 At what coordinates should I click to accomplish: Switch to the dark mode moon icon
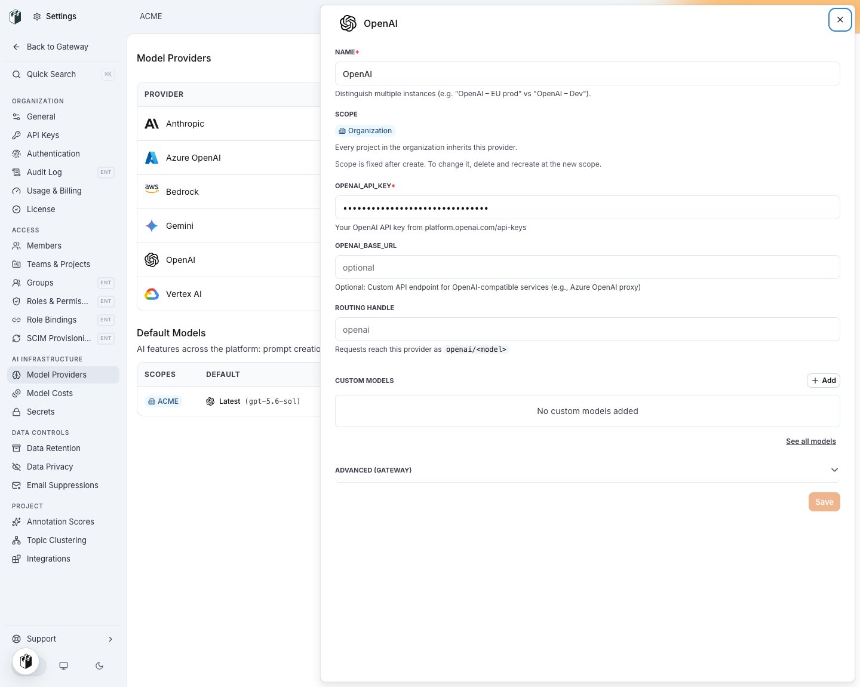tap(99, 665)
